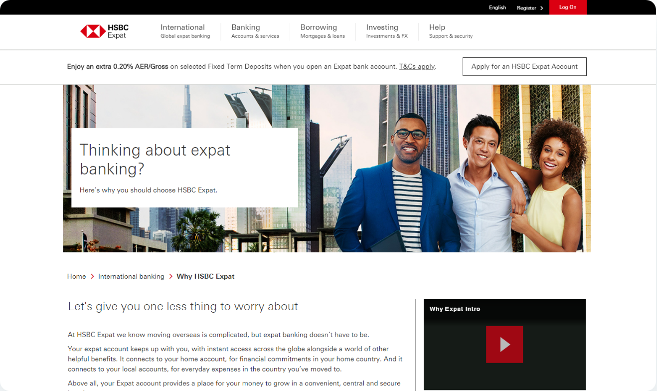Click Apply for an HSBC Expat Account
Viewport: 657px width, 391px height.
click(x=524, y=67)
